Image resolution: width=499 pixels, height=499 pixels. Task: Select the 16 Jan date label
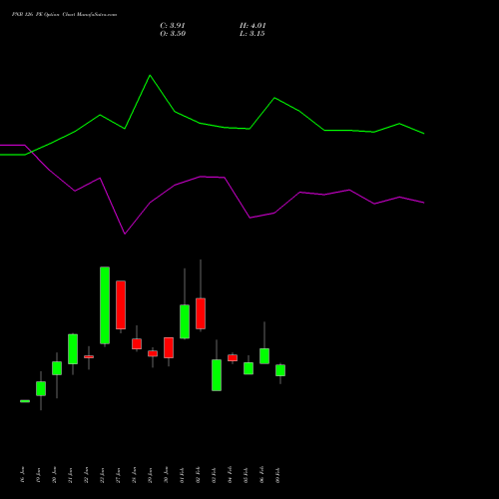22,475
